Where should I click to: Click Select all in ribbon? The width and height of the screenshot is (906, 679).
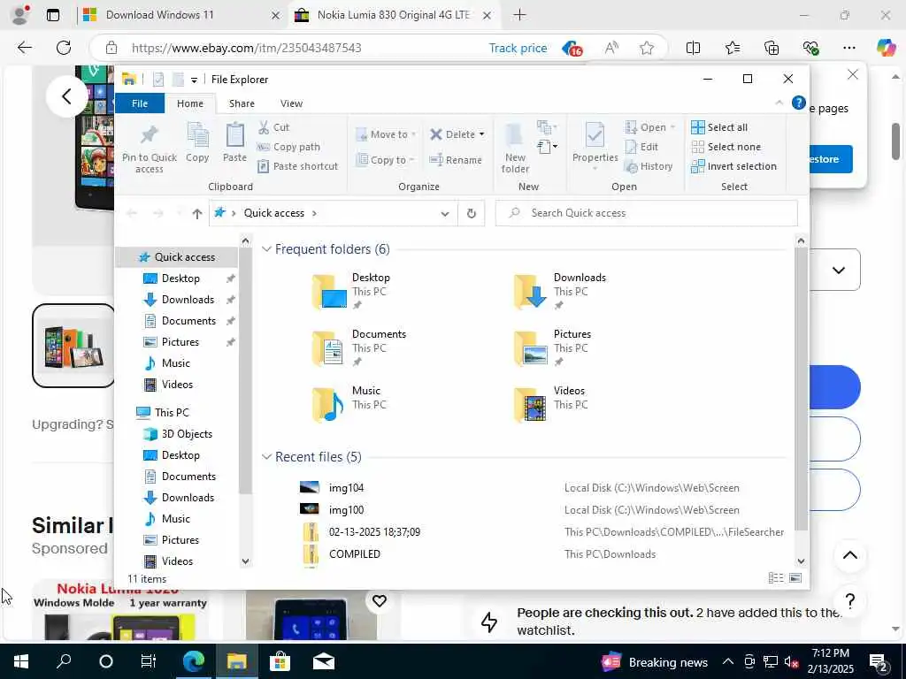(x=719, y=127)
